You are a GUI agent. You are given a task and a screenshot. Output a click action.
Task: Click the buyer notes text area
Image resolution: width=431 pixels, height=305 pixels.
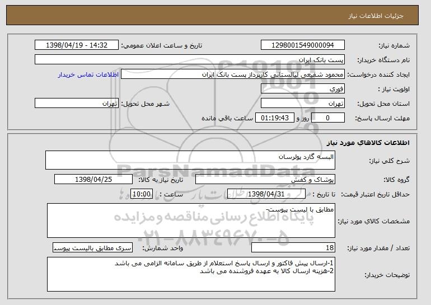pyautogui.click(x=191, y=274)
